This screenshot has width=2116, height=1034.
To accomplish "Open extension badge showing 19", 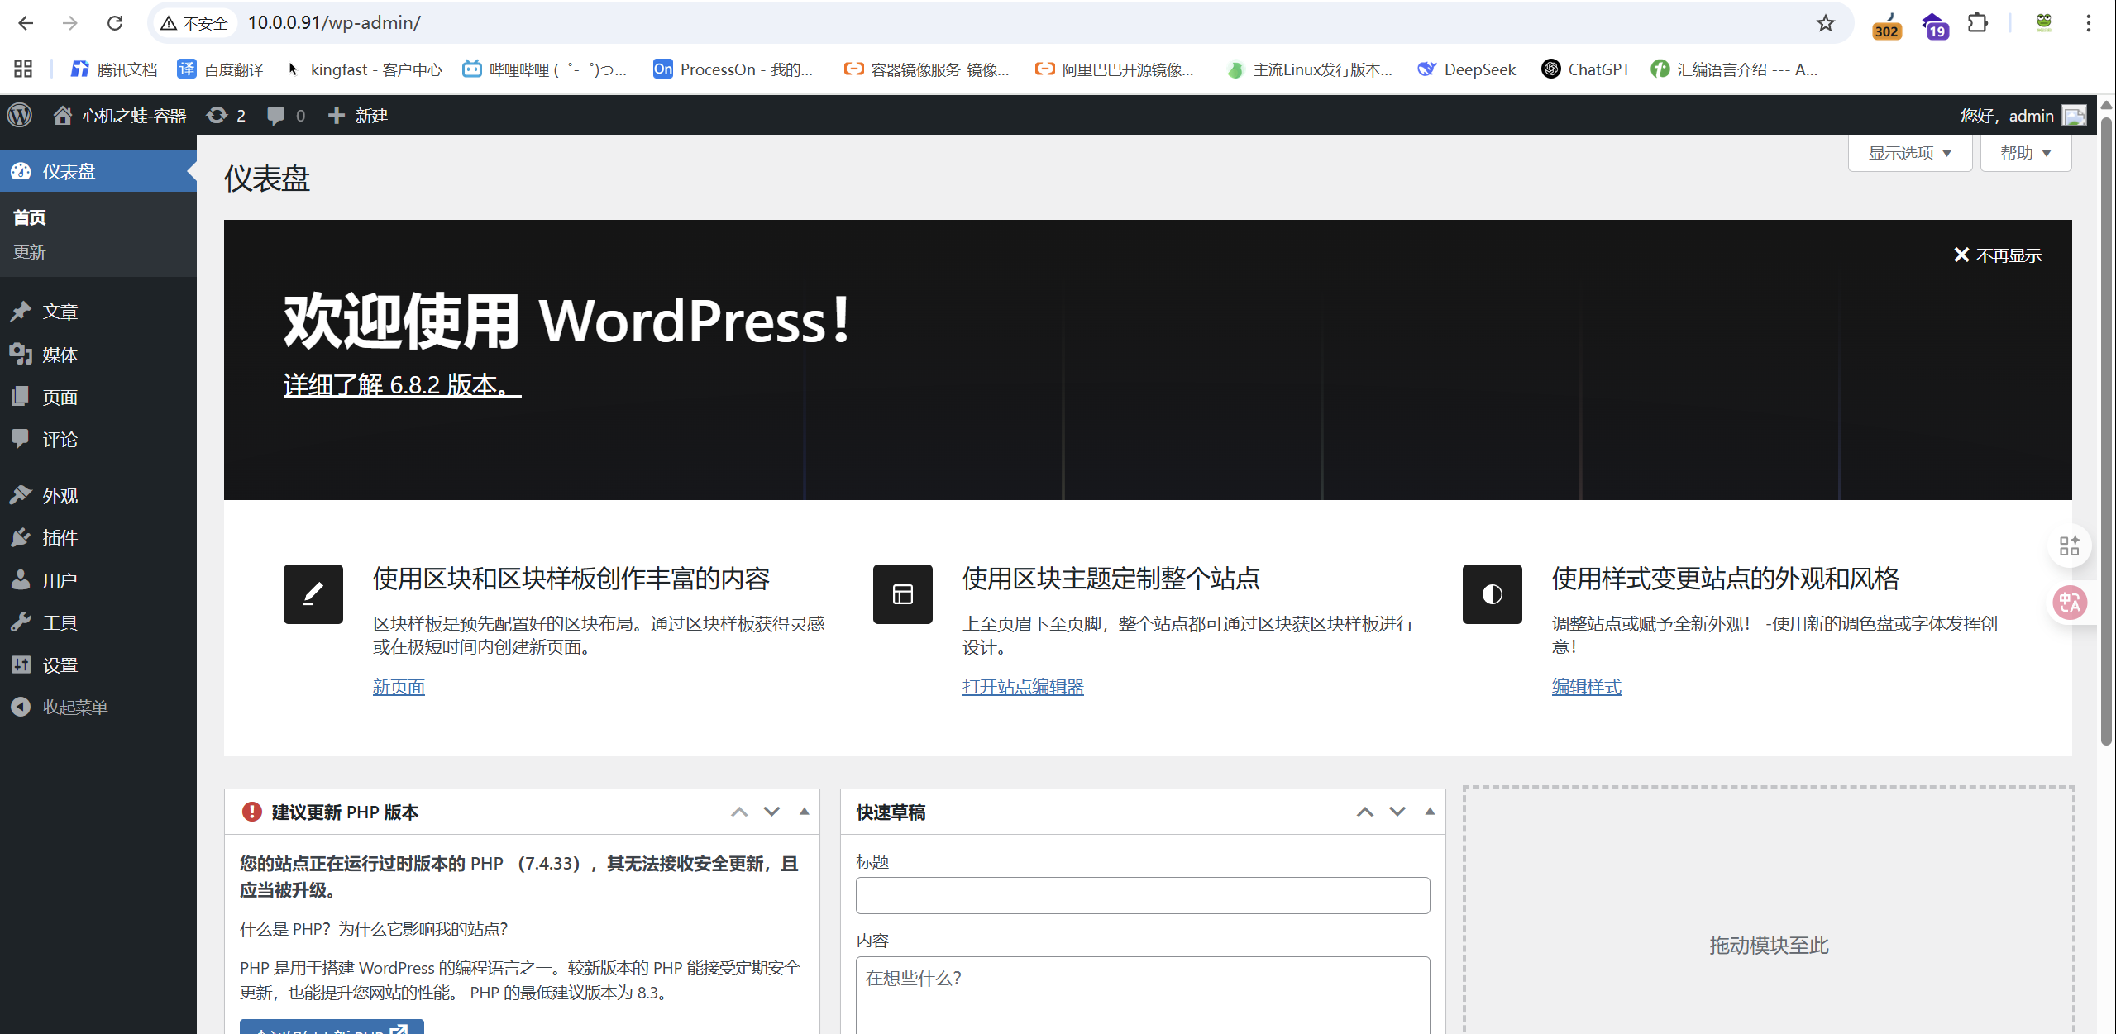I will (1934, 25).
